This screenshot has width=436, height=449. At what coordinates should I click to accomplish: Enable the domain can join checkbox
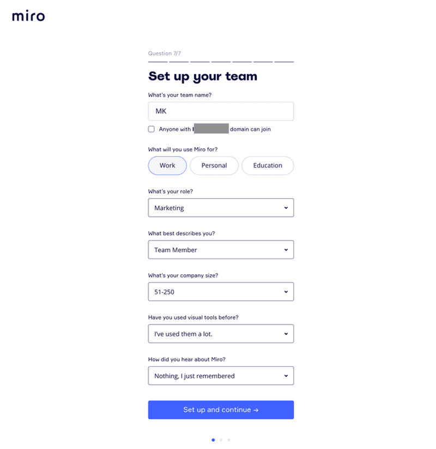(151, 129)
